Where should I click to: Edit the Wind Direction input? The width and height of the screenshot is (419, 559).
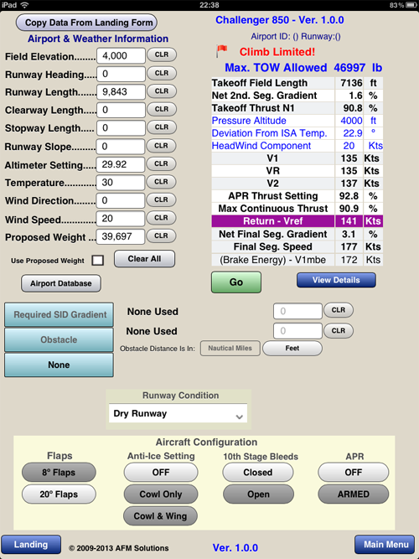121,200
